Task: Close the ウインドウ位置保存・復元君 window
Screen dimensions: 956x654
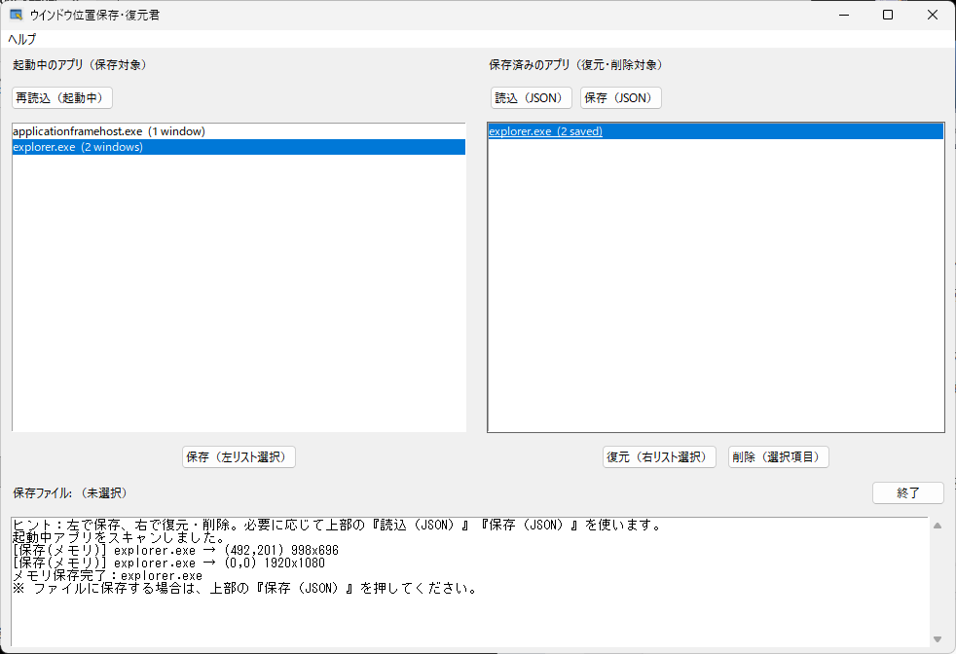Action: click(x=933, y=15)
